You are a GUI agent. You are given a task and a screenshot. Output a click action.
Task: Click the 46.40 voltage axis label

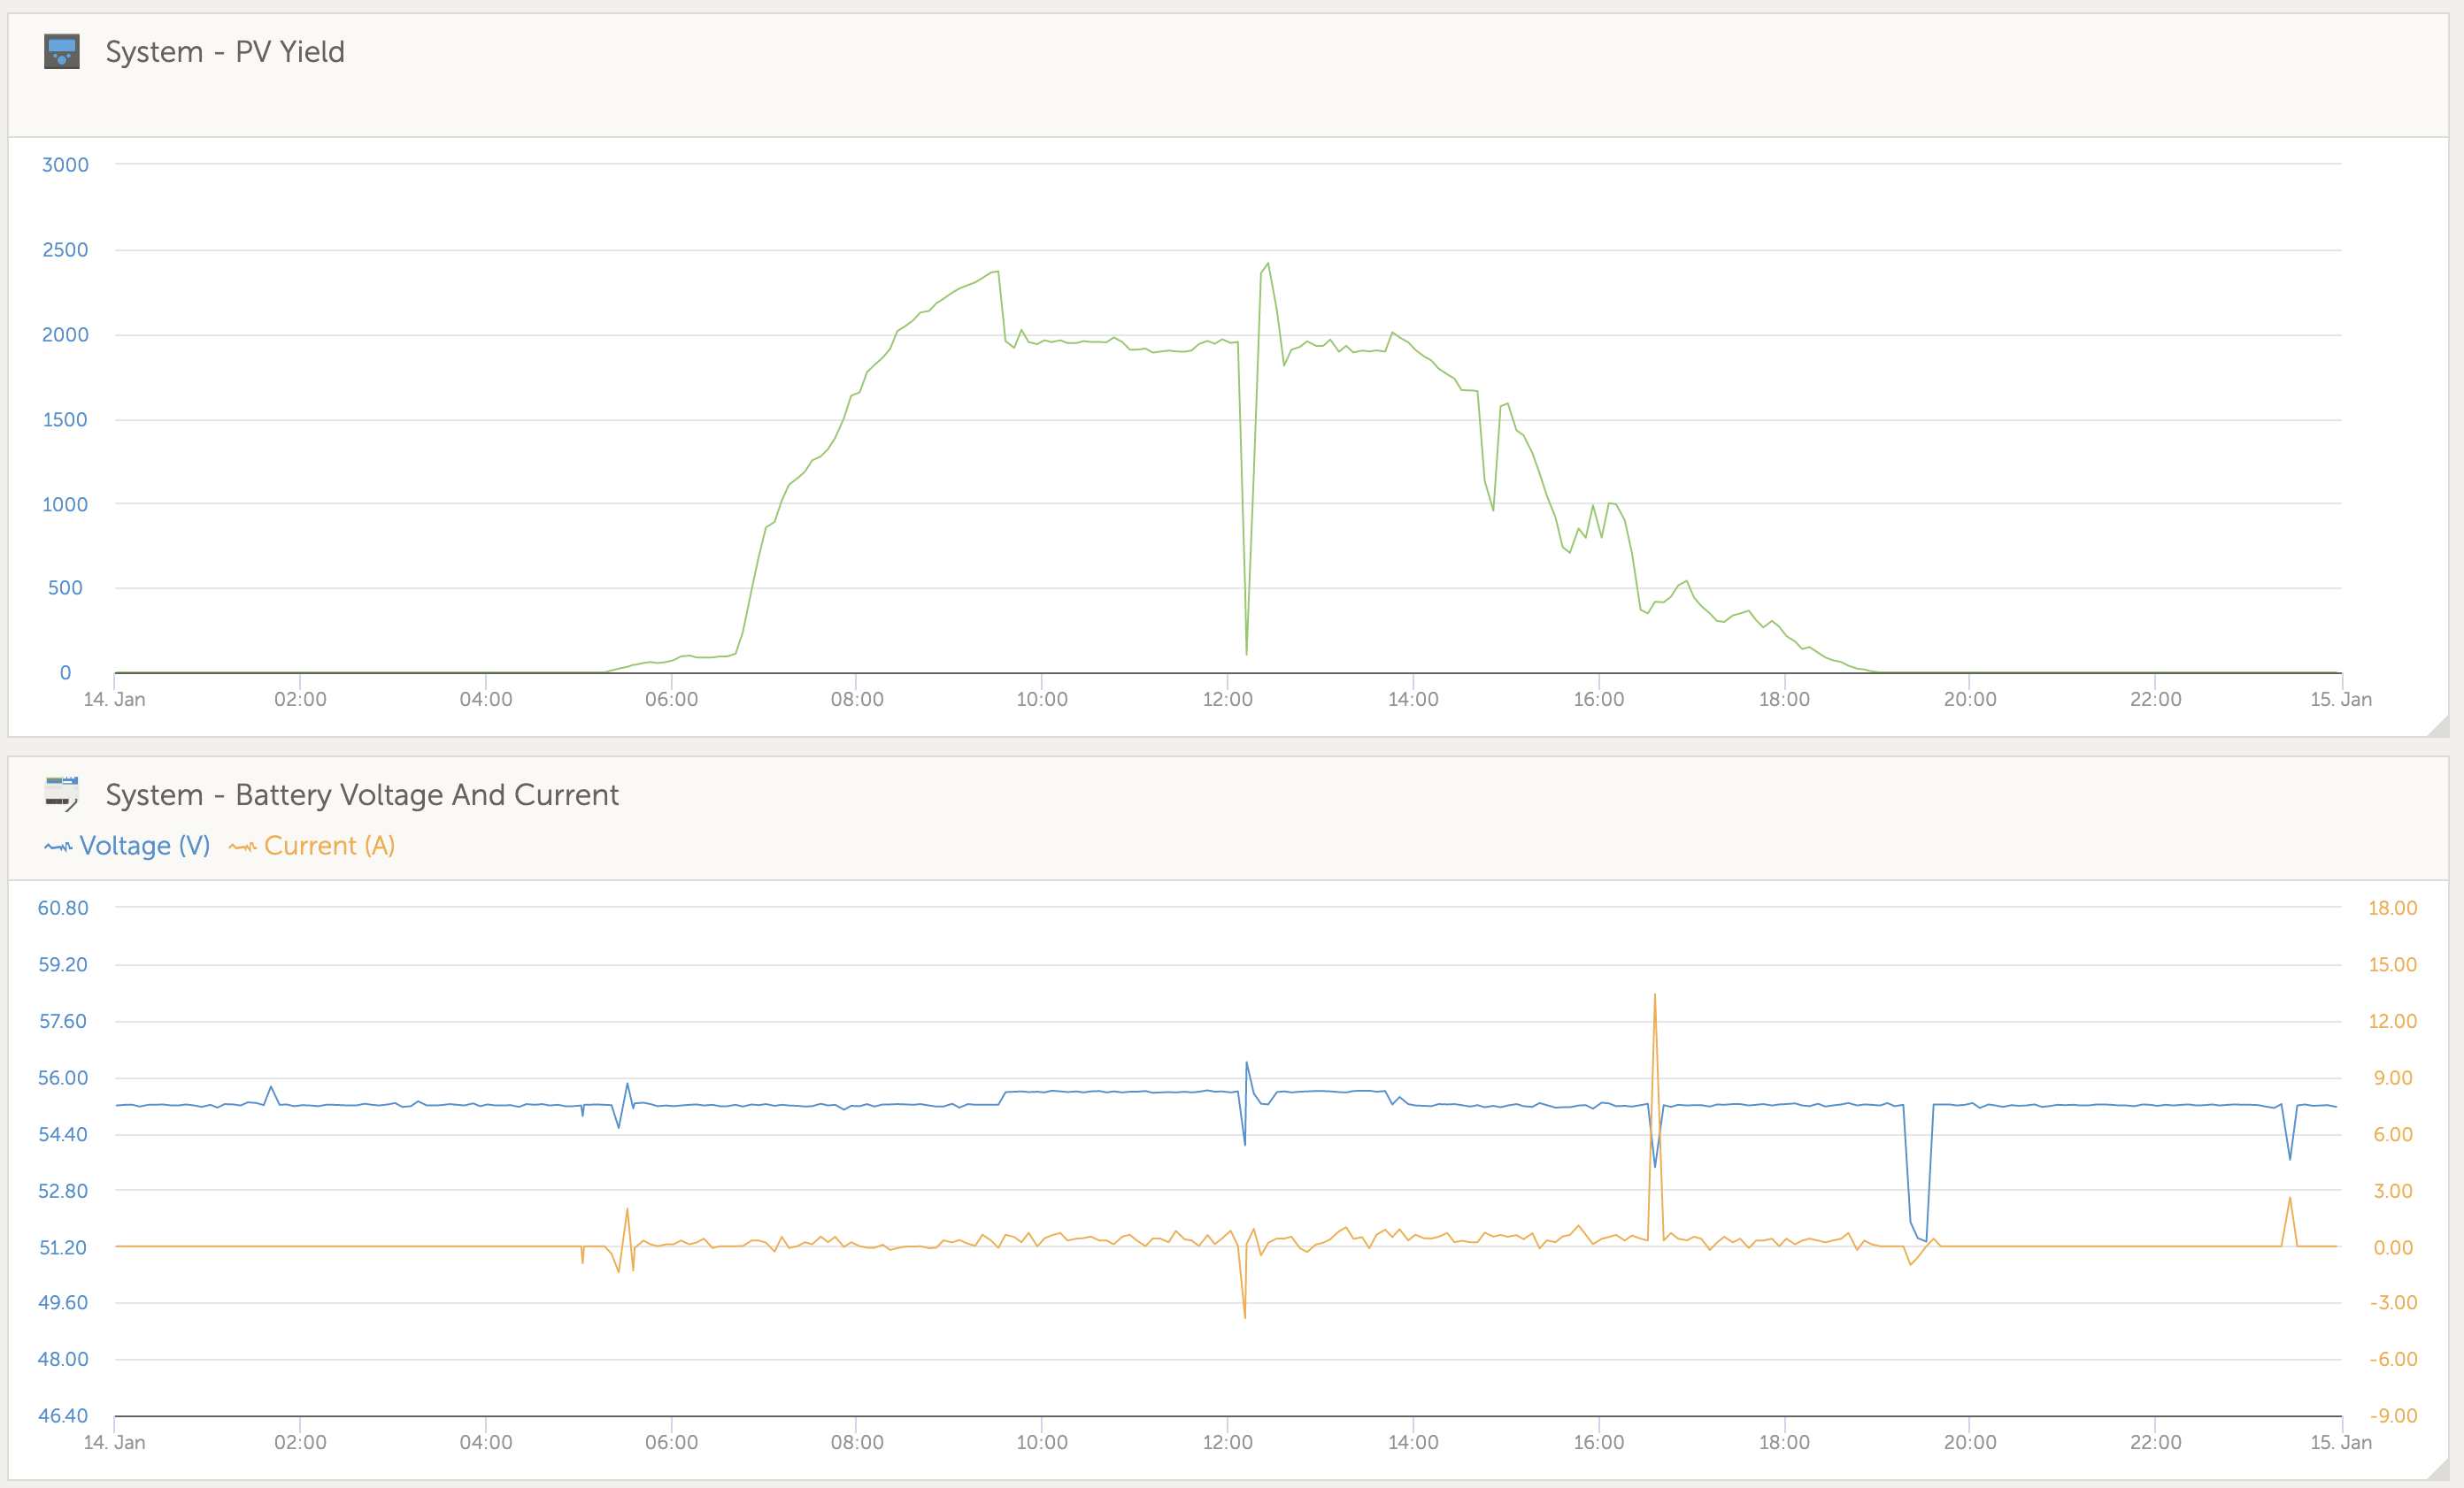tap(63, 1415)
